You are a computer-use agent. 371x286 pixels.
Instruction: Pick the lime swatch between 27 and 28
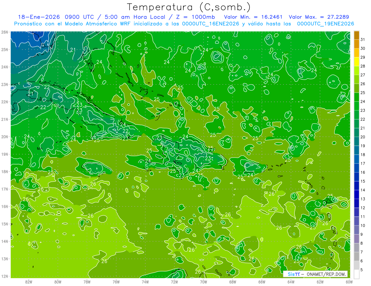click(x=356, y=71)
